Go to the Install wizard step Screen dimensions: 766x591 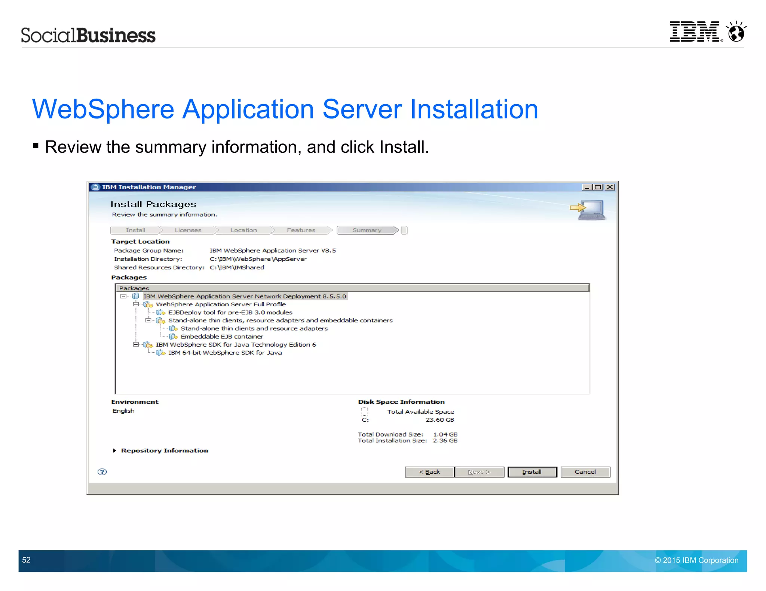(x=135, y=230)
